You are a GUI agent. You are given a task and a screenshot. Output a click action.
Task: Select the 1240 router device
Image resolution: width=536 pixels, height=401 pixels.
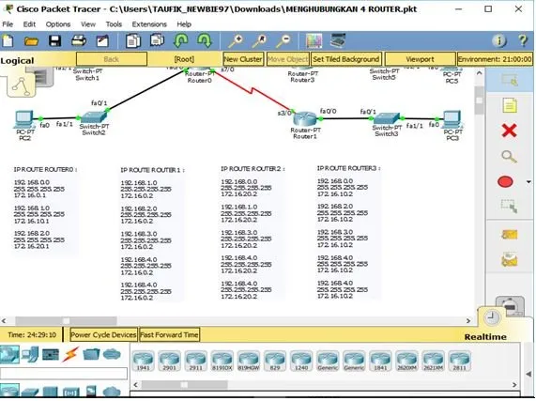tap(301, 361)
